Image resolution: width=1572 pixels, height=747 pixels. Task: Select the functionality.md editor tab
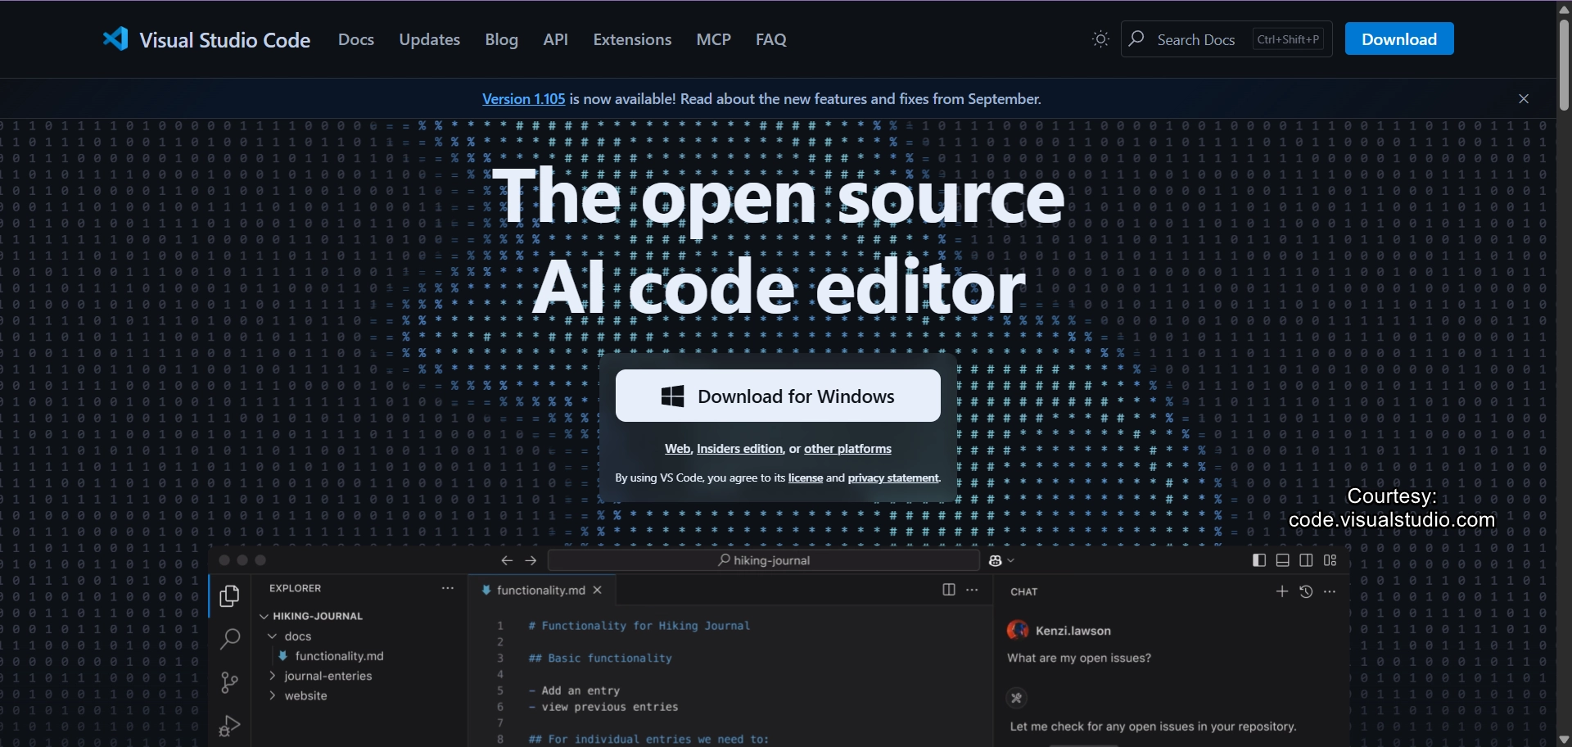click(x=540, y=590)
